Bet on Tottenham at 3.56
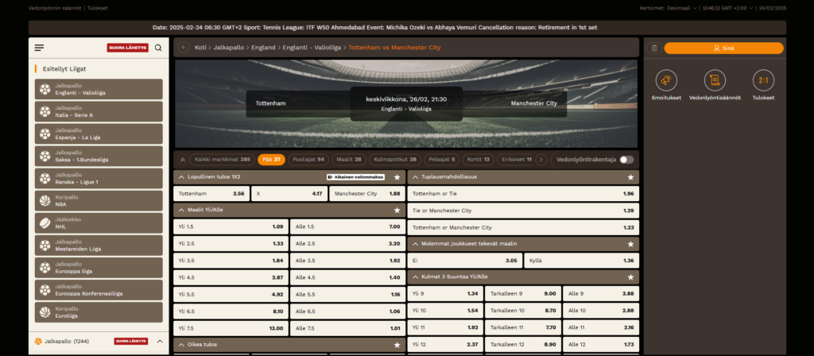Screen dimensions: 814x356 pyautogui.click(x=211, y=194)
